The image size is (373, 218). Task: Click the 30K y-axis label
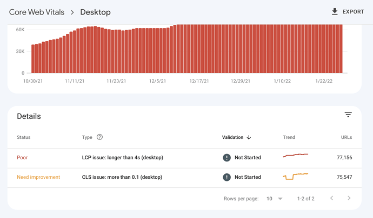pos(20,51)
